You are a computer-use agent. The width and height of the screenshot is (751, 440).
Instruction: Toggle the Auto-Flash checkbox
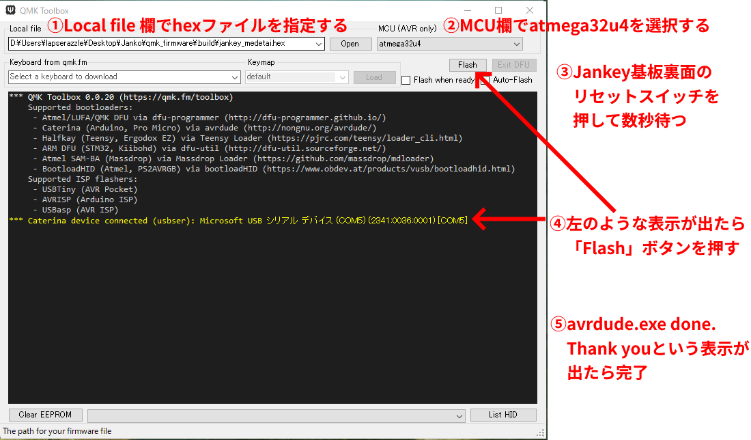(485, 80)
